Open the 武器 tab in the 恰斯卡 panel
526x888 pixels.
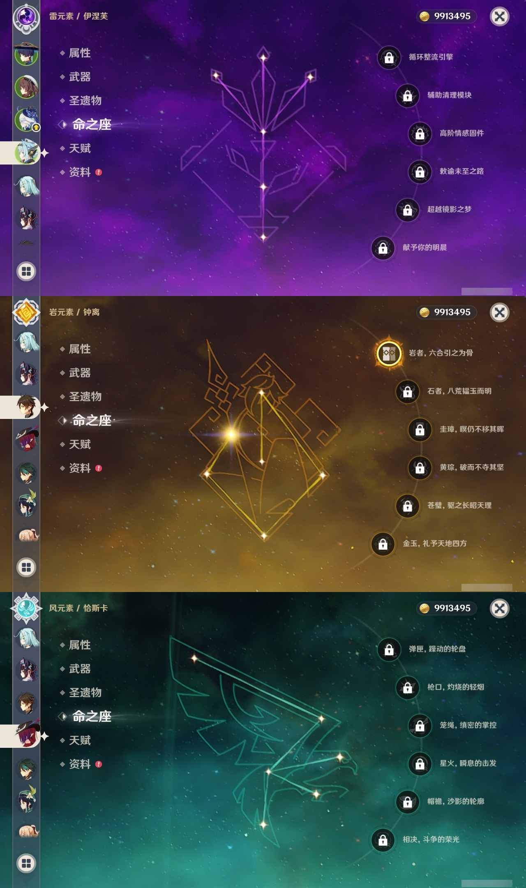[x=79, y=669]
